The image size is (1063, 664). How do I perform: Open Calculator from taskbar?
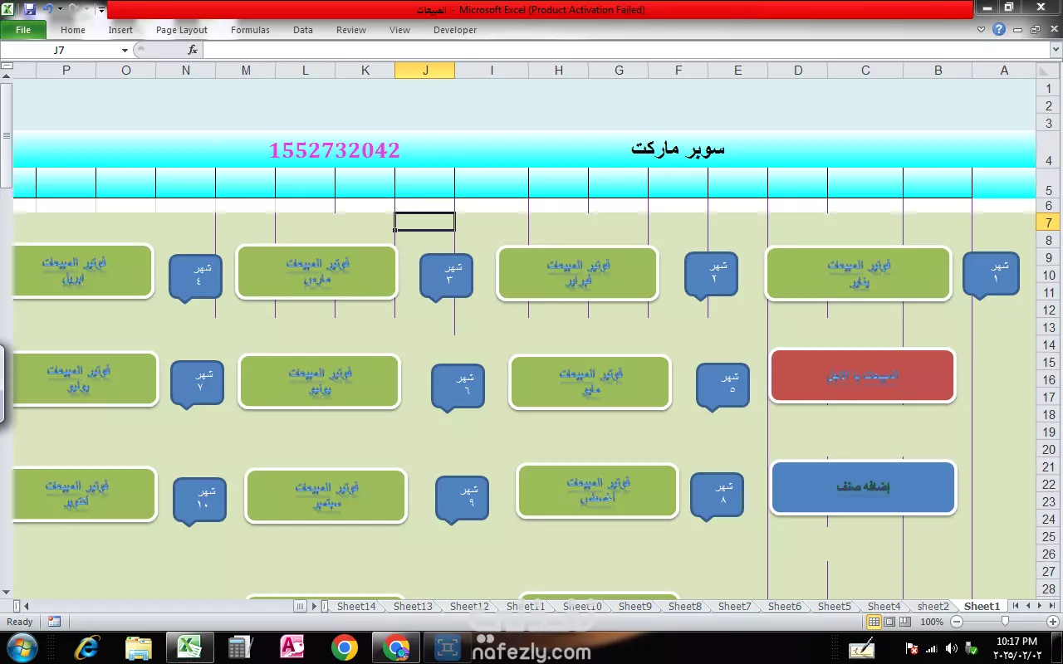[x=241, y=647]
